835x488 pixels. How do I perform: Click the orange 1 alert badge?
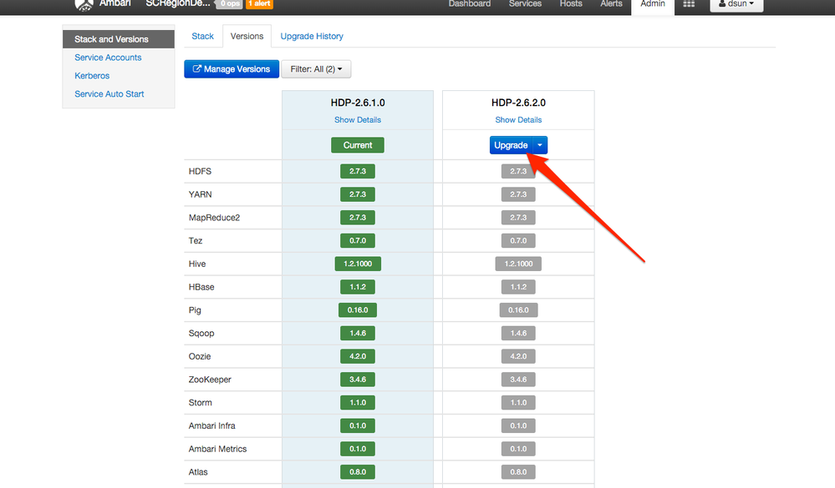(259, 3)
